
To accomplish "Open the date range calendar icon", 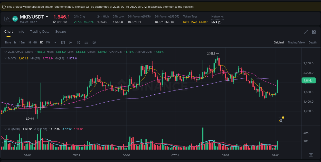I will pos(63,42).
